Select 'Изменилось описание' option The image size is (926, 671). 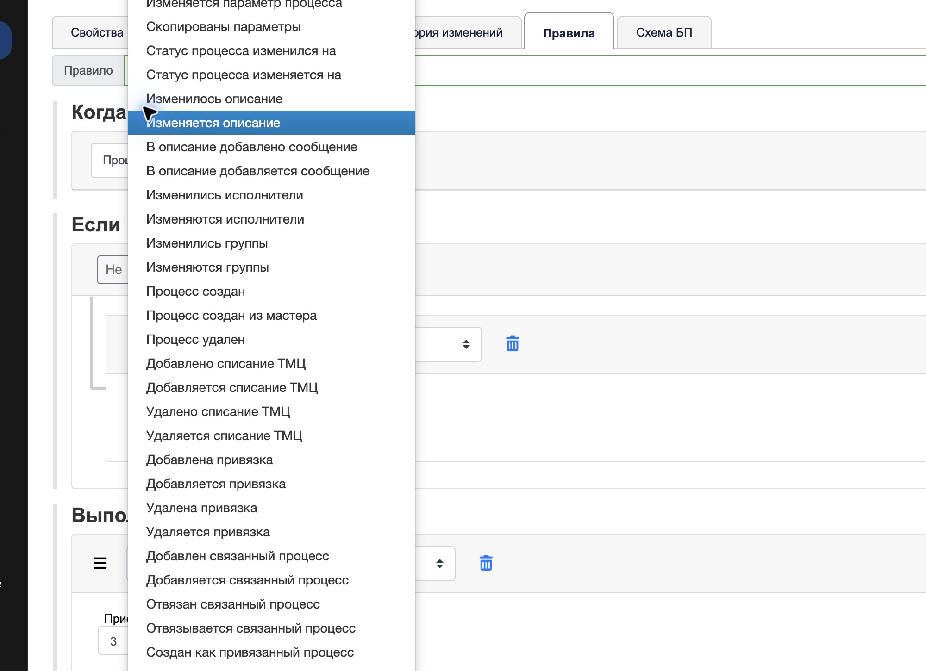coord(271,99)
